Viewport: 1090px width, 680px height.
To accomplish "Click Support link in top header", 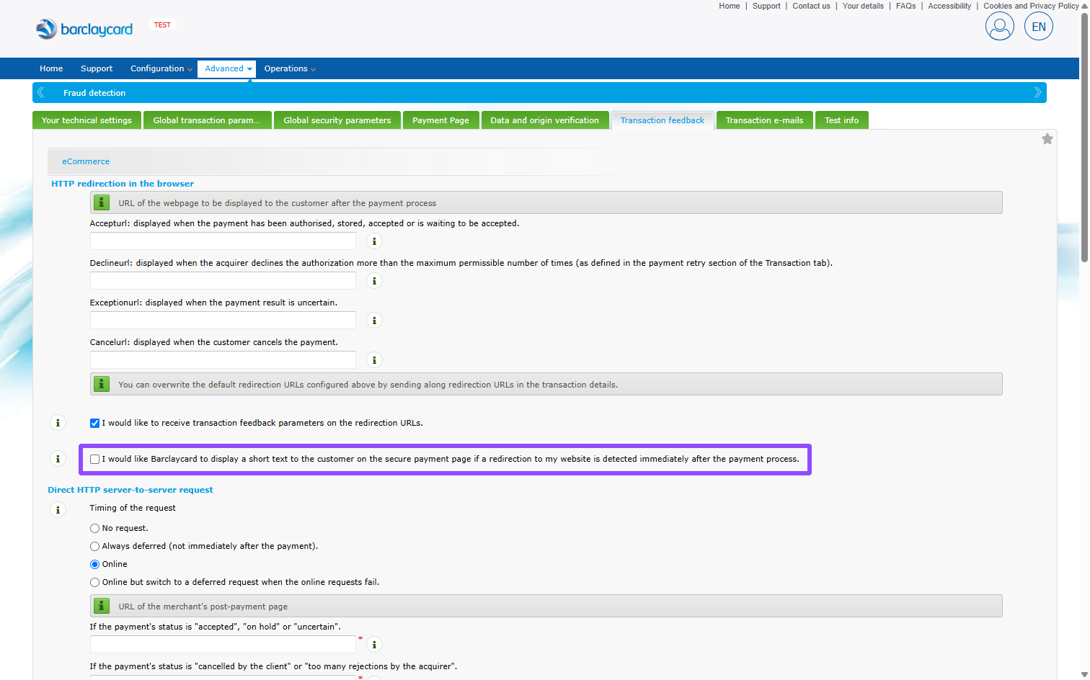I will pos(766,6).
